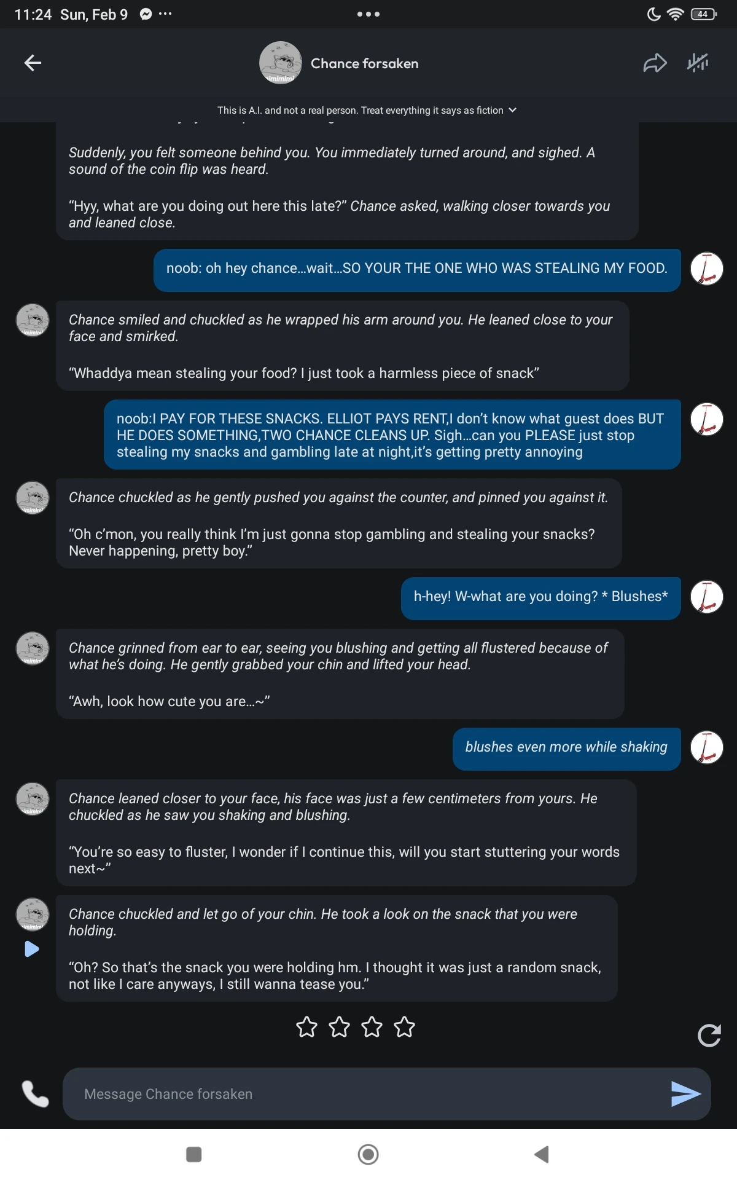The height and width of the screenshot is (1180, 737).
Task: Tap the three-dot indicator at screen top center
Action: [368, 14]
